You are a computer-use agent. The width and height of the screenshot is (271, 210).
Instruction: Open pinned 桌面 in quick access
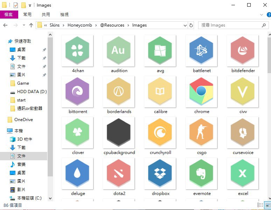point(21,50)
